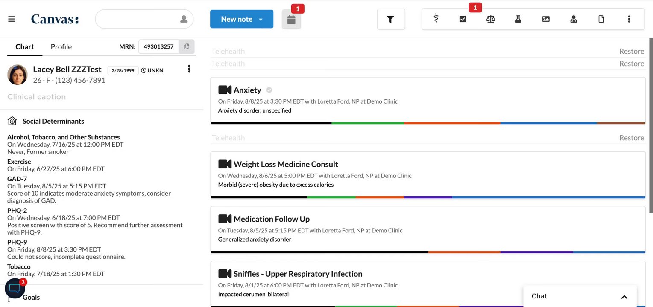Open the tasks checkmark icon
The image size is (653, 307).
tap(463, 19)
